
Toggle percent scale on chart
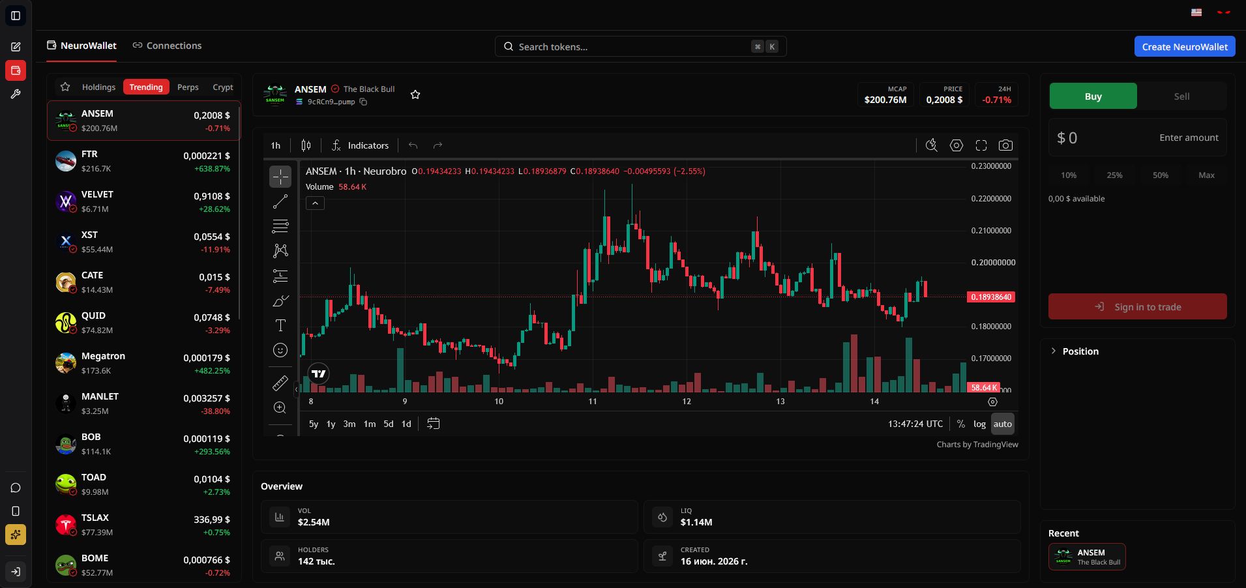[960, 424]
